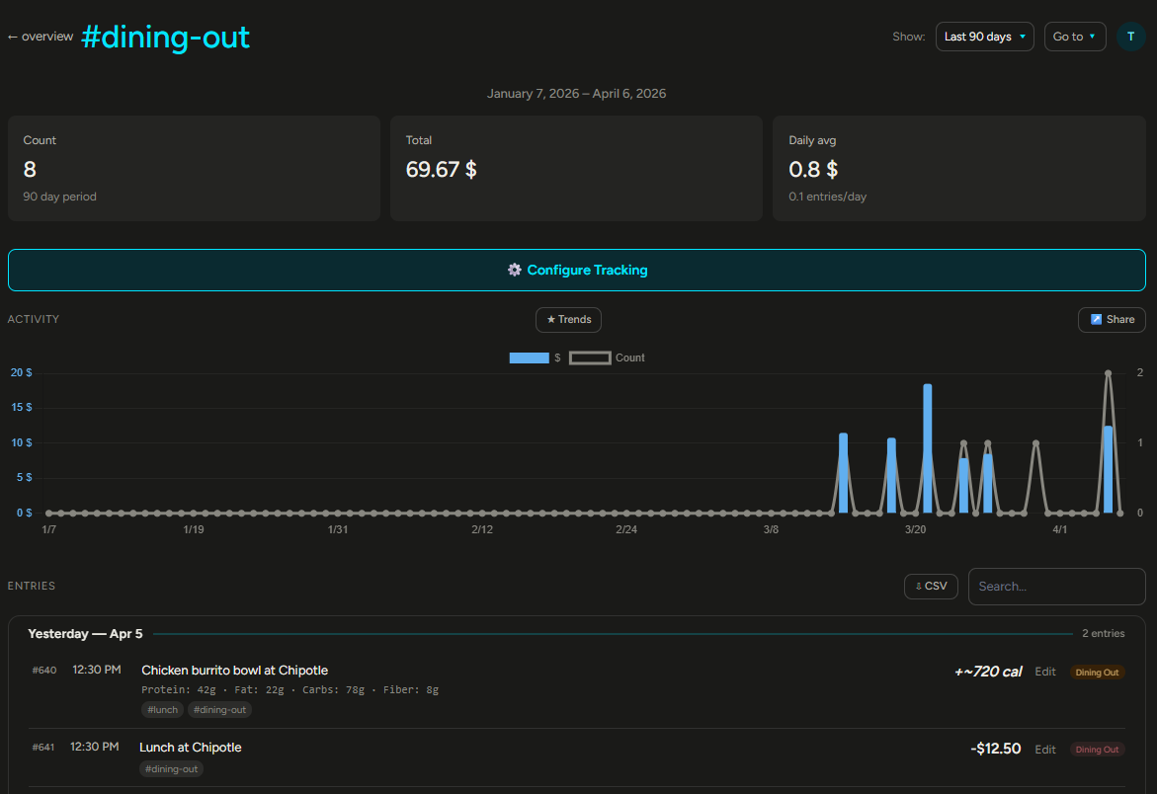The height and width of the screenshot is (794, 1157).
Task: Click the Search entries field
Action: click(1056, 586)
